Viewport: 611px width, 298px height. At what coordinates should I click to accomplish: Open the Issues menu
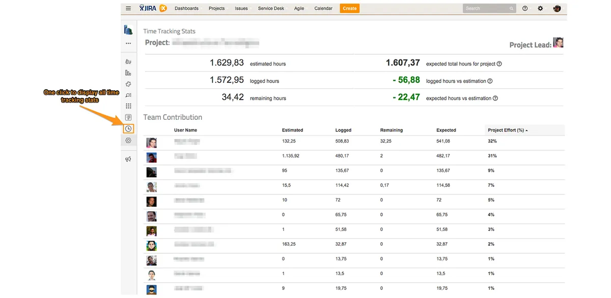242,9
